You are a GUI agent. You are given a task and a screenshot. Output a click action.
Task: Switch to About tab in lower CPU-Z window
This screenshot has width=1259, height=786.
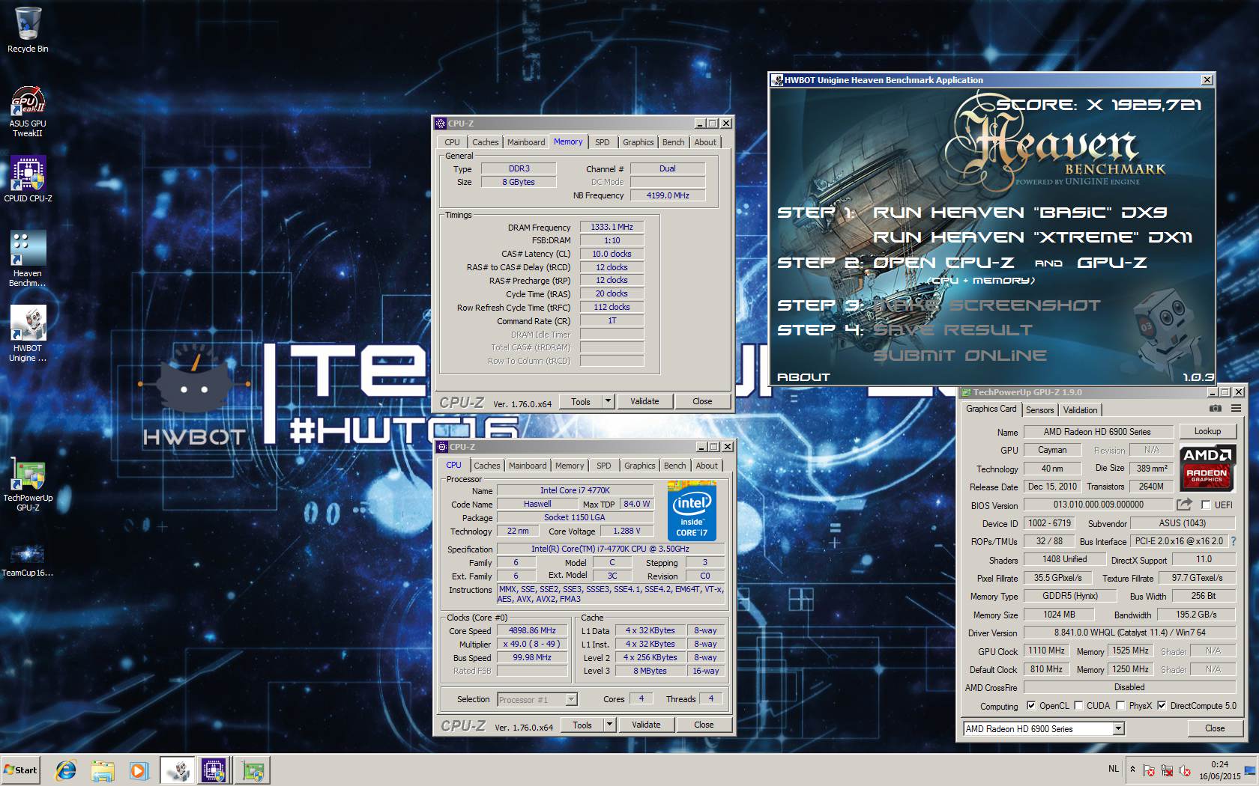point(707,466)
